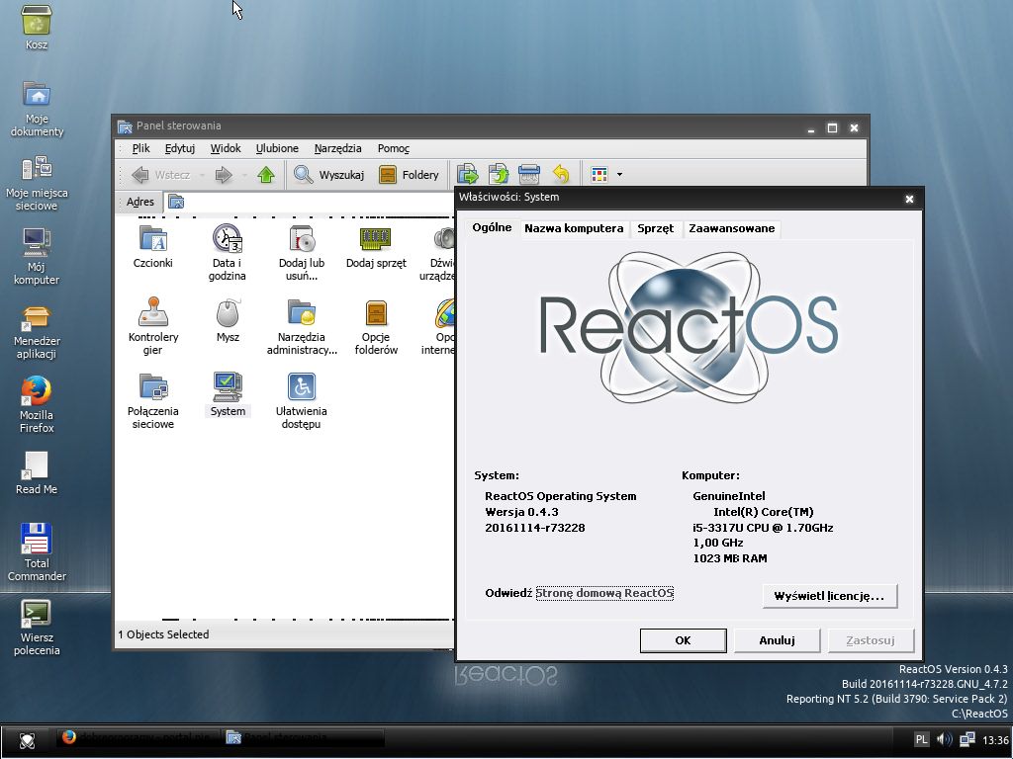Select Opcje folderów control panel icon
The height and width of the screenshot is (759, 1013).
[376, 326]
